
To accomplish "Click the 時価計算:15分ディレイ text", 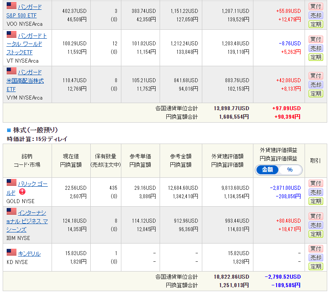I will click(37, 139).
